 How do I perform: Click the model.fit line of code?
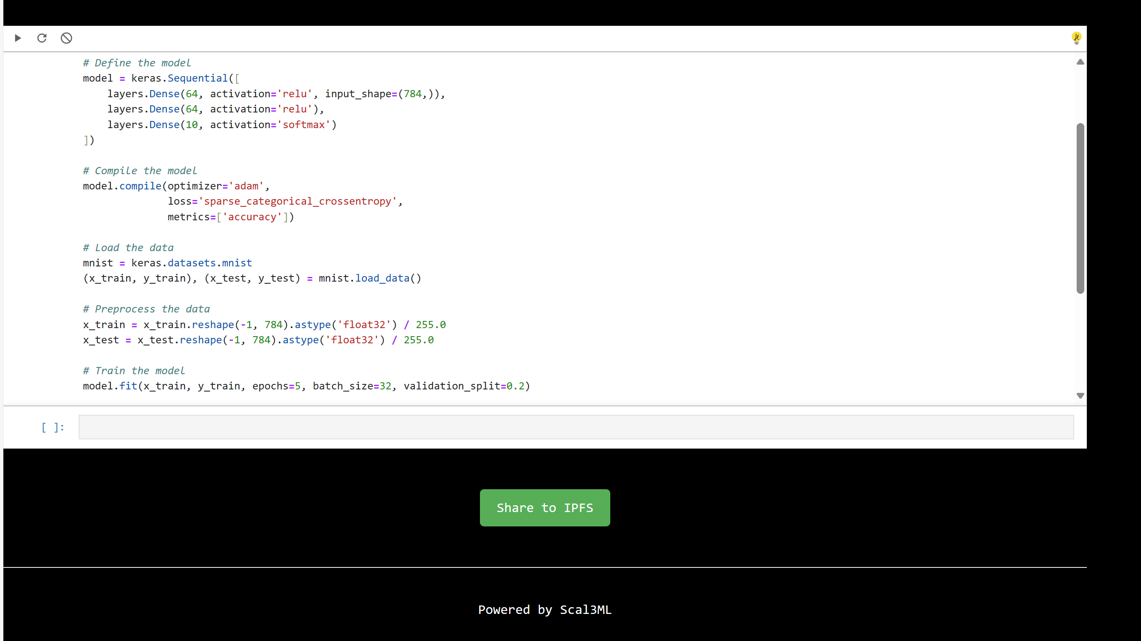[306, 386]
